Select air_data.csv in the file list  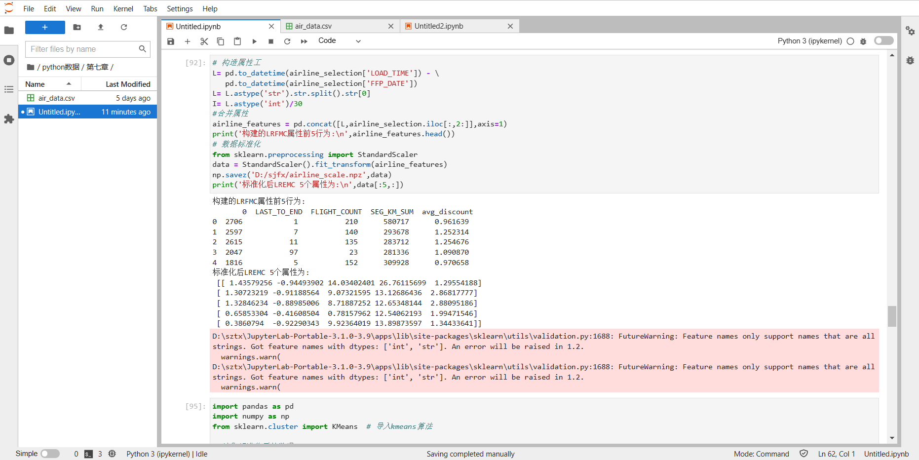coord(88,98)
